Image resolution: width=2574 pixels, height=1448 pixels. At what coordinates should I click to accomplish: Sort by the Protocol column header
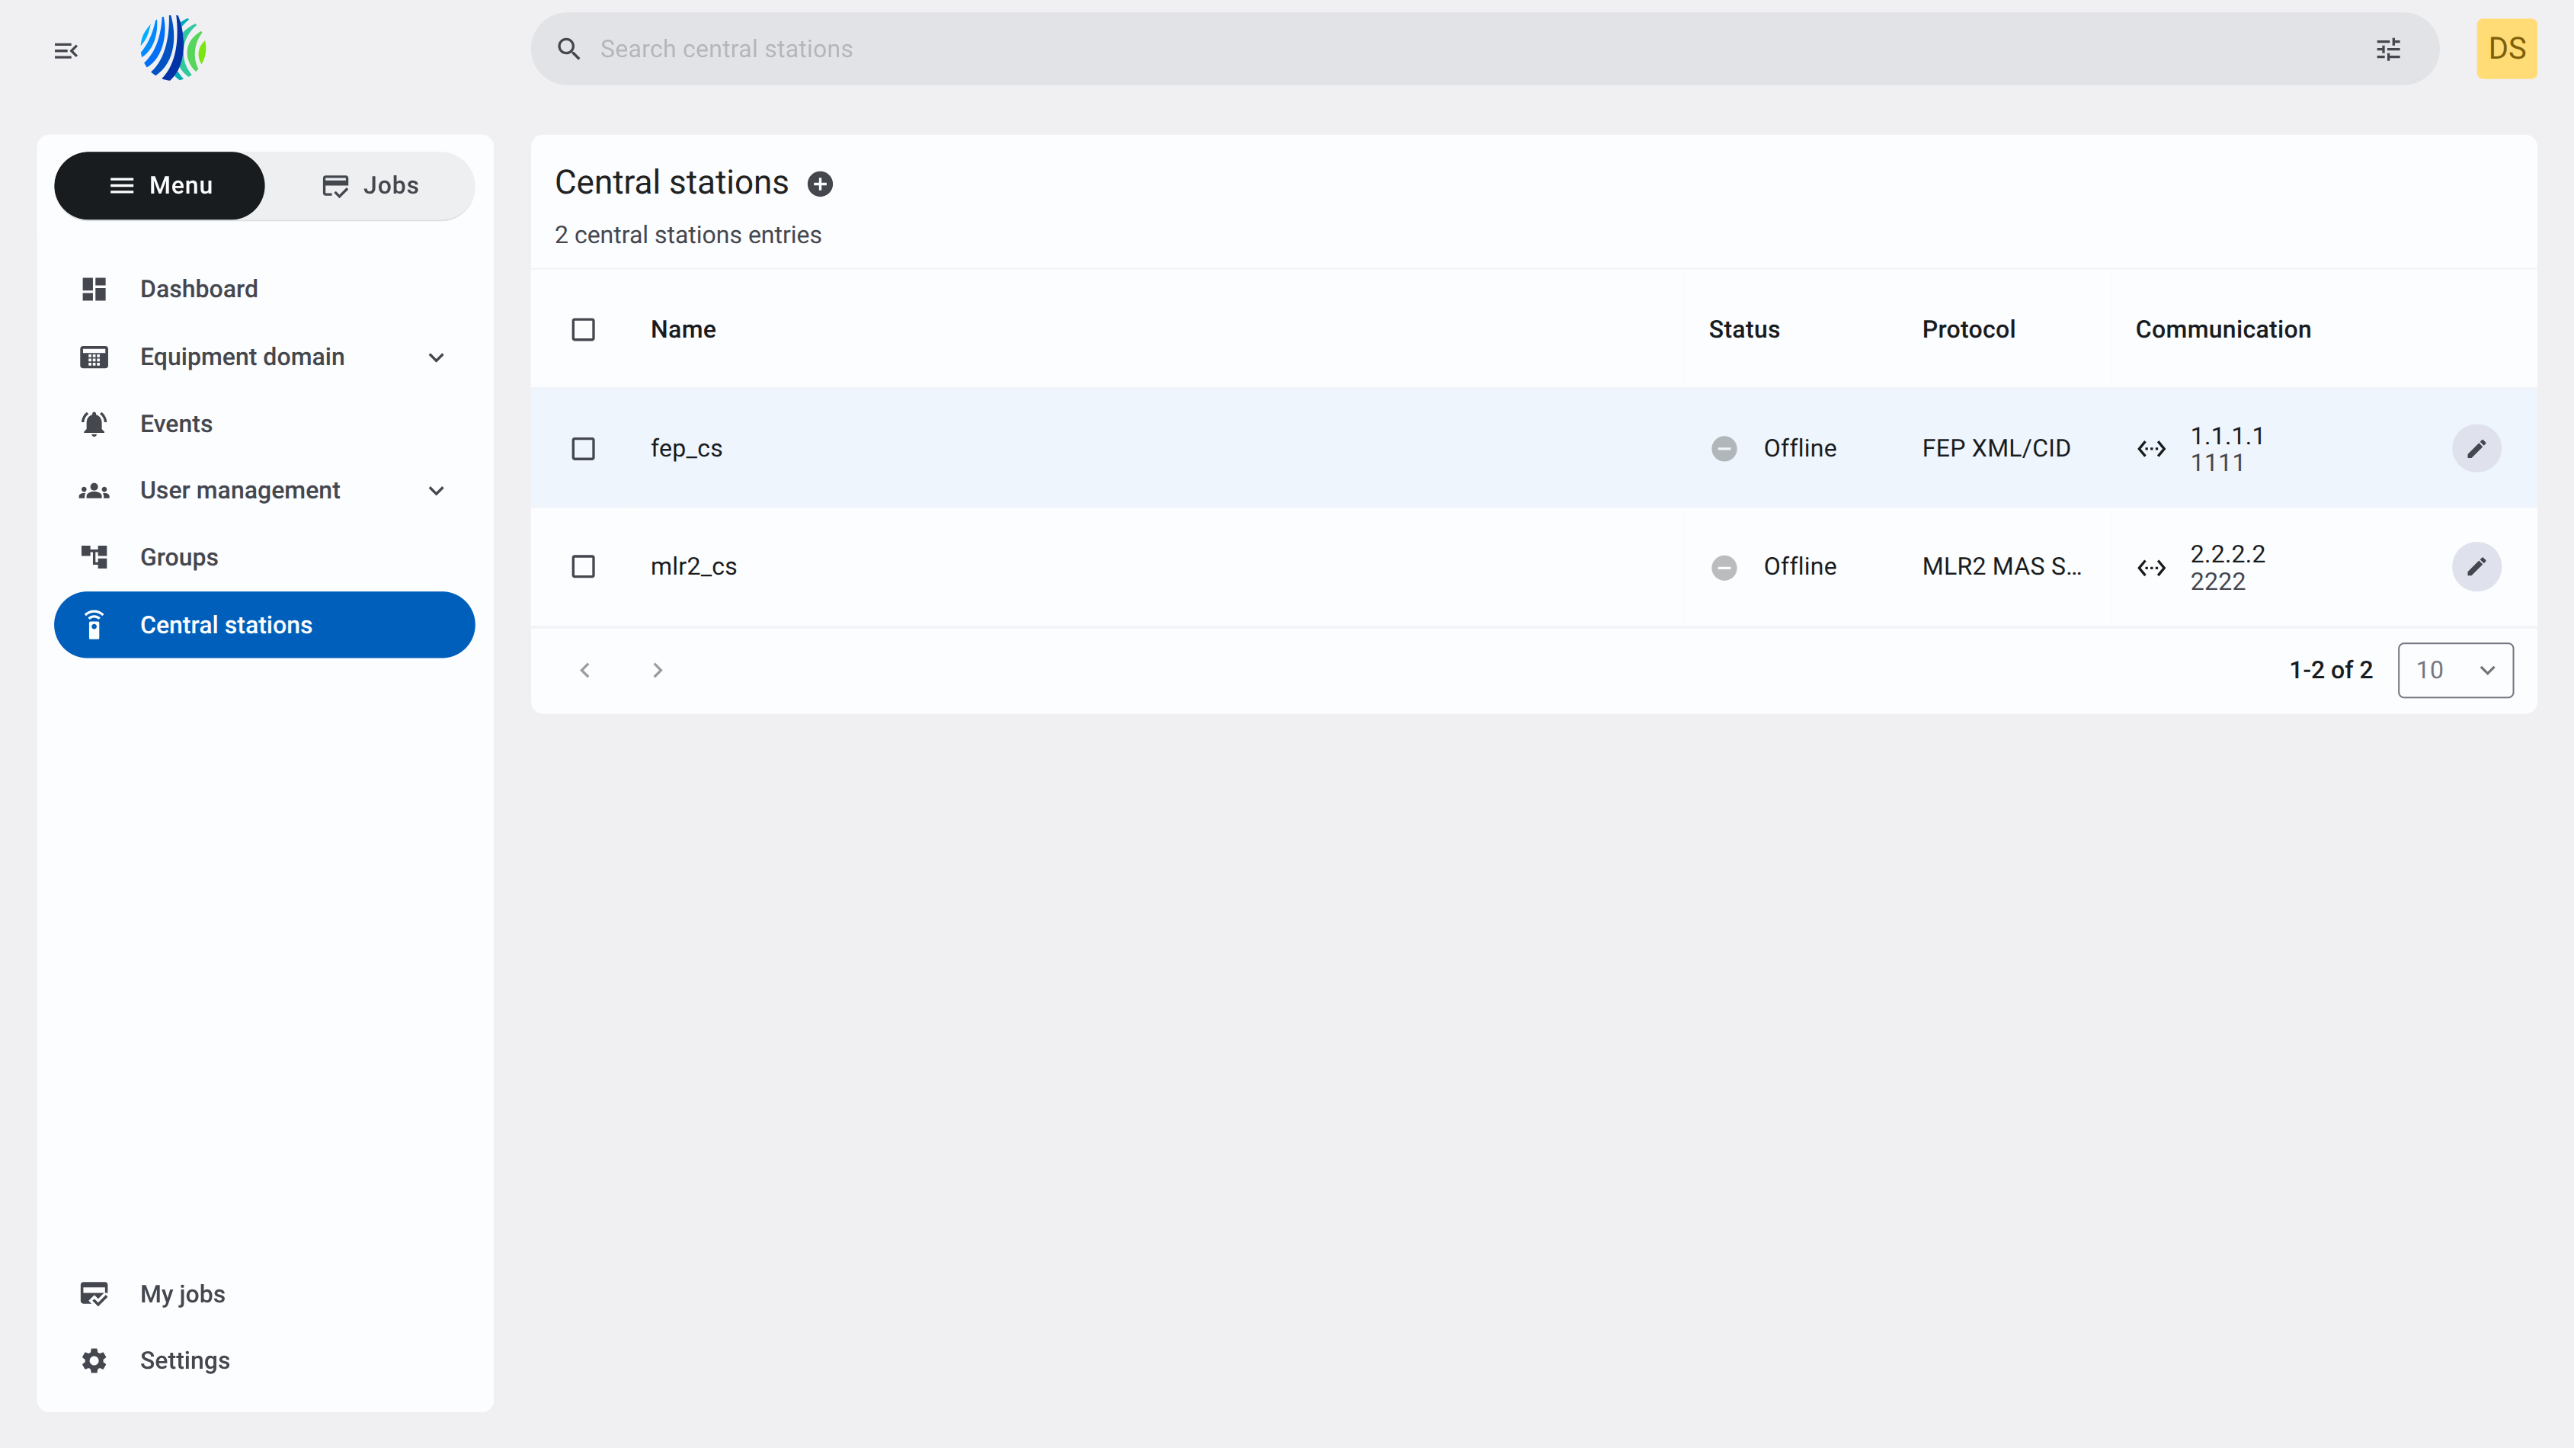(x=1968, y=328)
